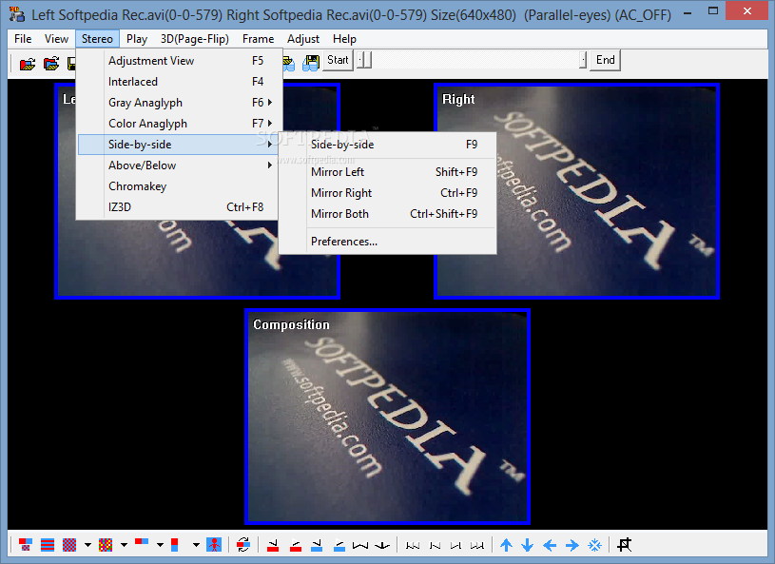Choose Mirror Left submenu item

388,171
